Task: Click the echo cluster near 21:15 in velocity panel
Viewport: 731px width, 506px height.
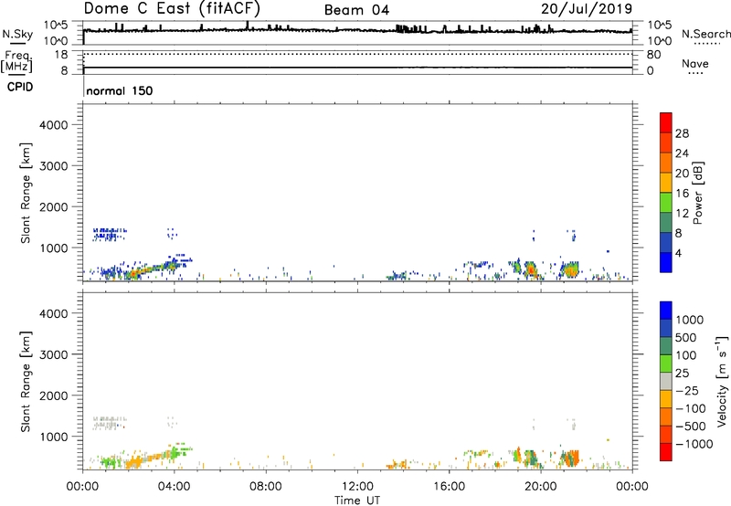Action: 569,458
